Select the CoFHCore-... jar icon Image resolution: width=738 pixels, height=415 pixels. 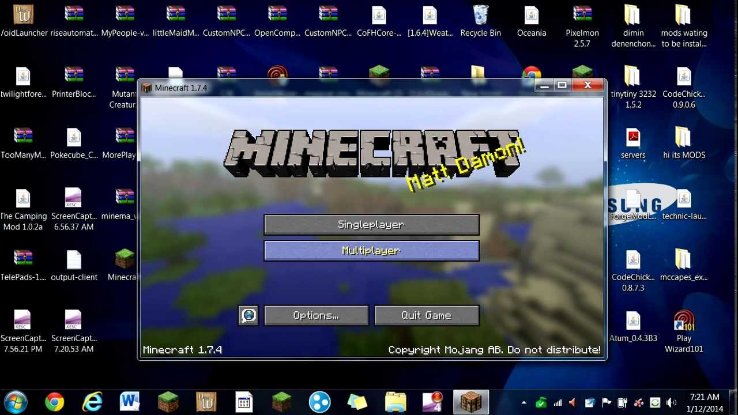pyautogui.click(x=379, y=21)
